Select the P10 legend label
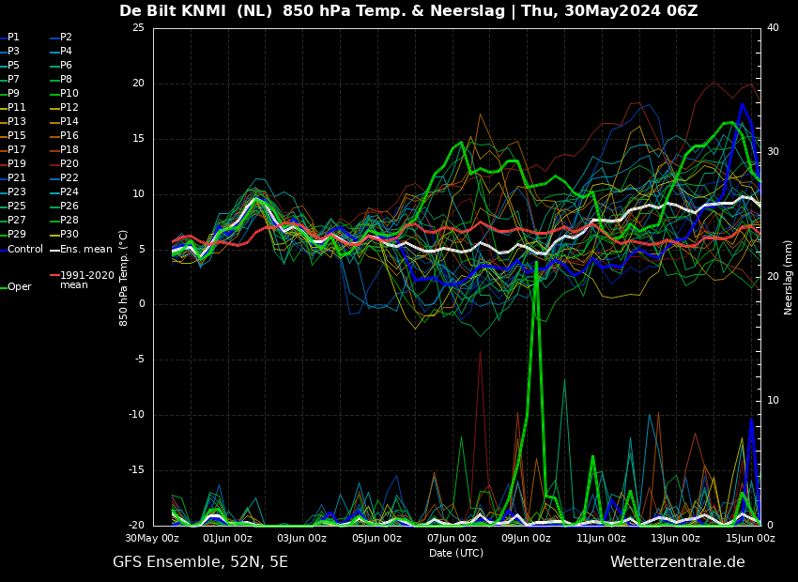Image resolution: width=798 pixels, height=582 pixels. 65,93
